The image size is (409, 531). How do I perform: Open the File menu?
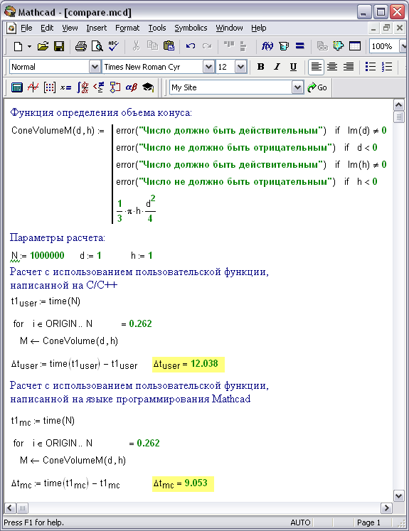[x=26, y=28]
